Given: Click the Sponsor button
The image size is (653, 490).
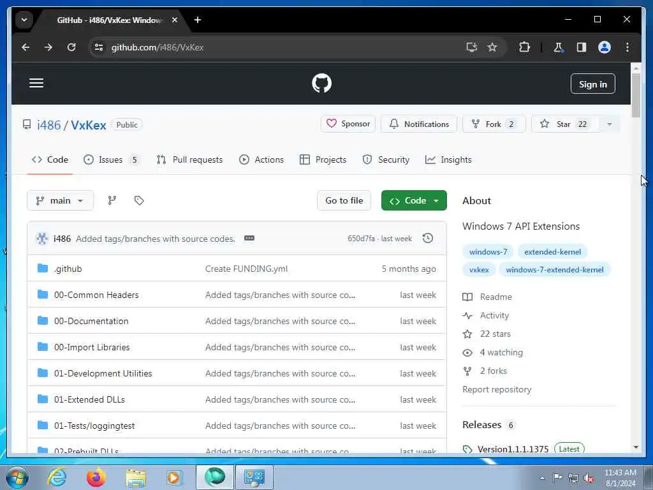Looking at the screenshot, I should click(348, 124).
